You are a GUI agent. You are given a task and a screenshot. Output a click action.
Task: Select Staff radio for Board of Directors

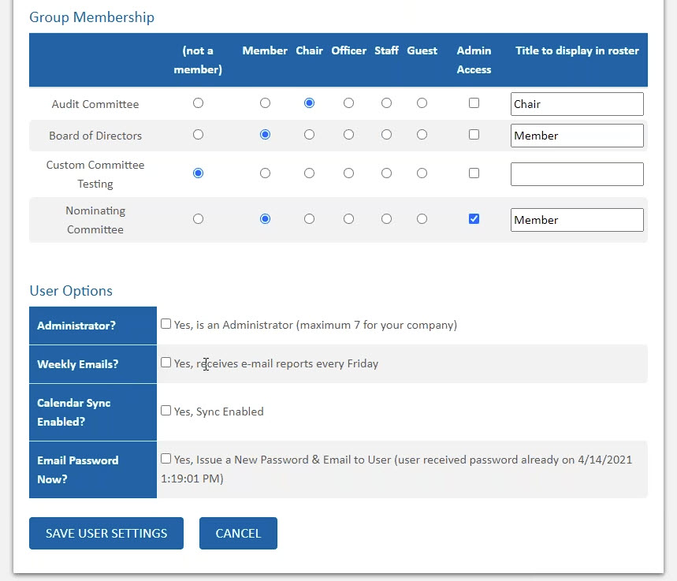pos(386,135)
